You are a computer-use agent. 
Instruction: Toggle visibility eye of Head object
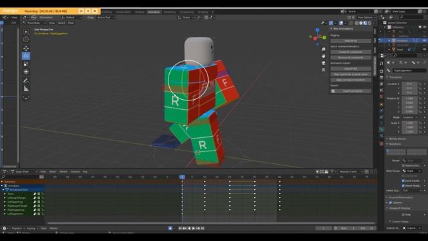(x=425, y=50)
